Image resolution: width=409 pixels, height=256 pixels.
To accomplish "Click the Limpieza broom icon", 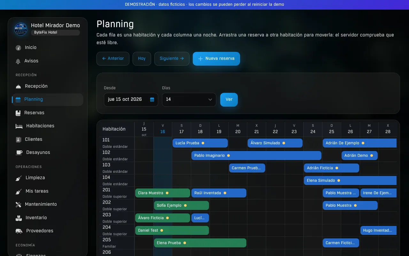I will 19,178.
